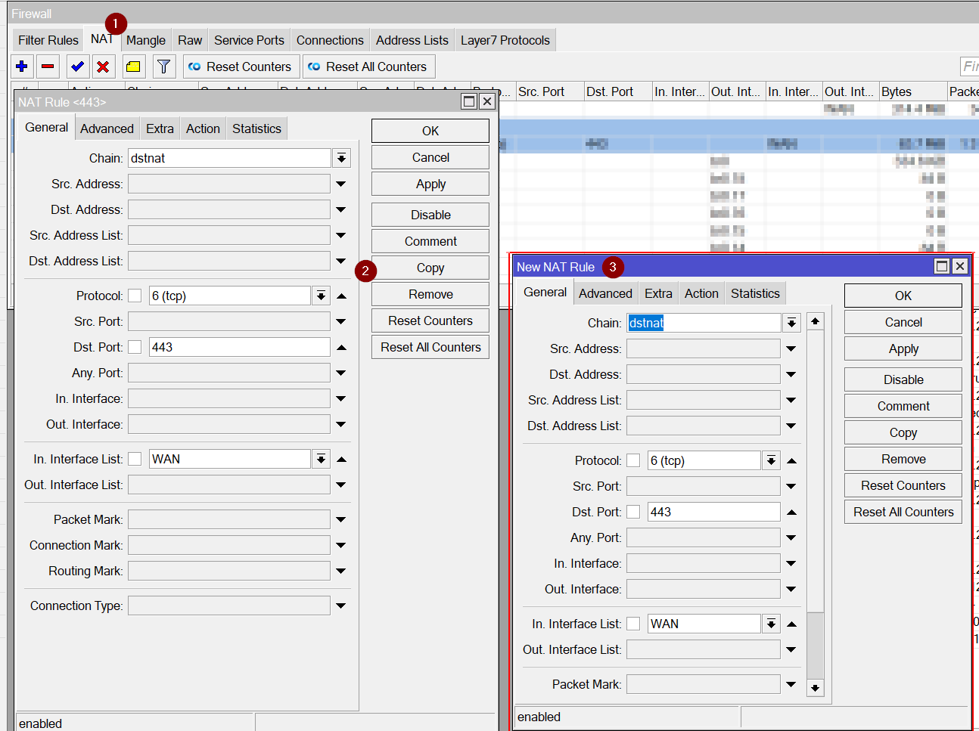Screen dimensions: 979x731
Task: Click the yellow comment note icon
Action: [133, 67]
